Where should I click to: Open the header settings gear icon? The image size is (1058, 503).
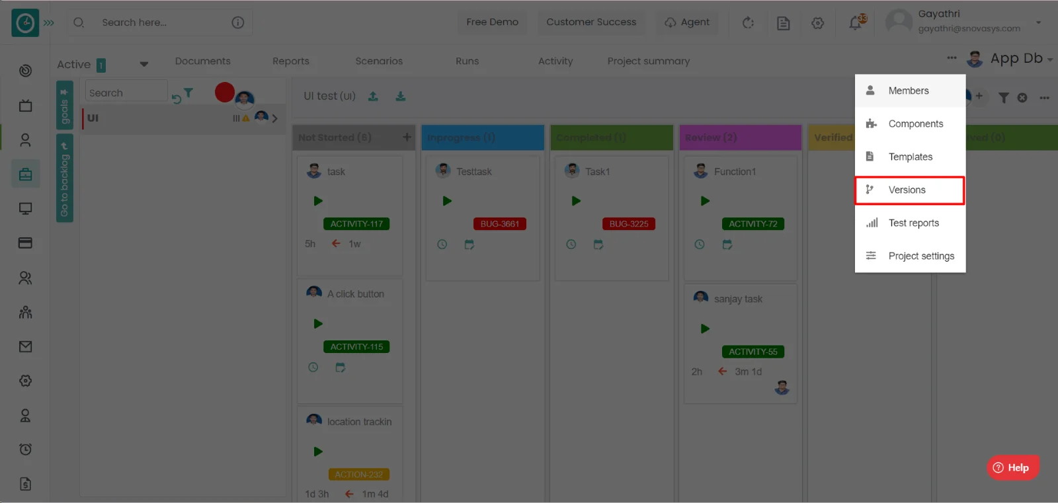coord(818,23)
